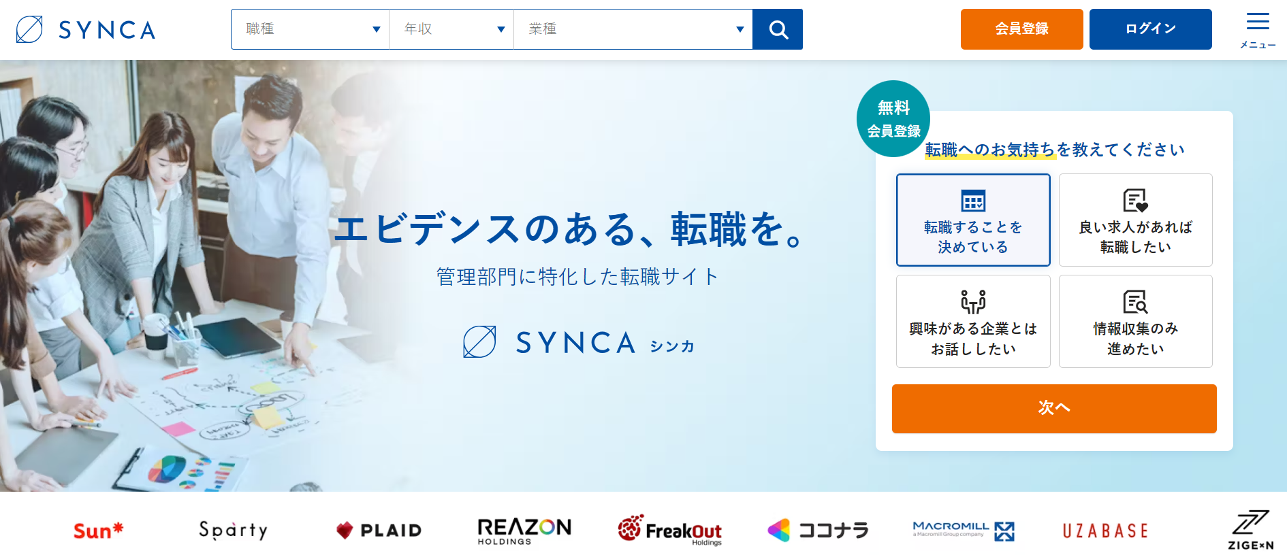This screenshot has width=1287, height=555.
Task: Click the PLAID company logo
Action: 379,531
